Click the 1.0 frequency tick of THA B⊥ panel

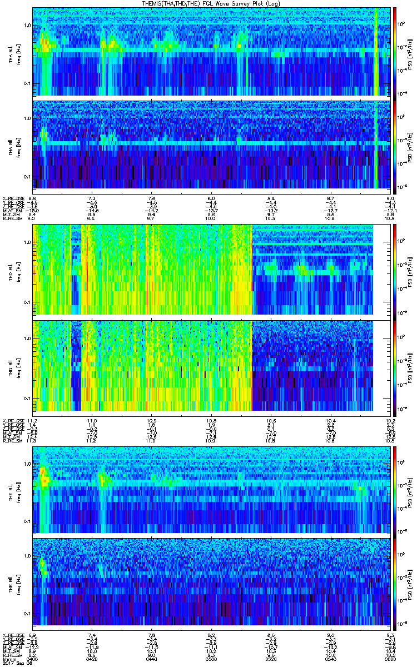click(28, 26)
